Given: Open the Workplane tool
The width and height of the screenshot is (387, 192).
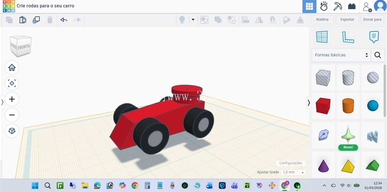Looking at the screenshot, I should (x=322, y=37).
